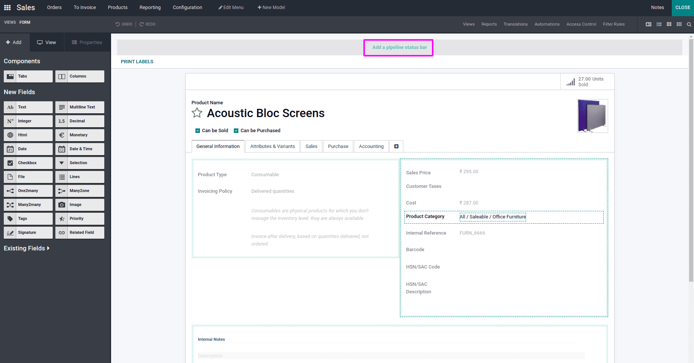The width and height of the screenshot is (694, 363).
Task: Select the list view icon
Action: point(659,24)
